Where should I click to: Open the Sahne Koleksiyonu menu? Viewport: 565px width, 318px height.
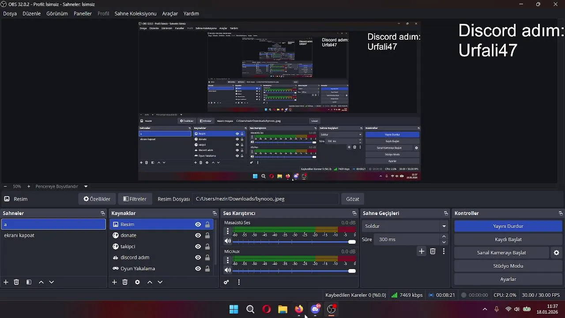(x=136, y=14)
